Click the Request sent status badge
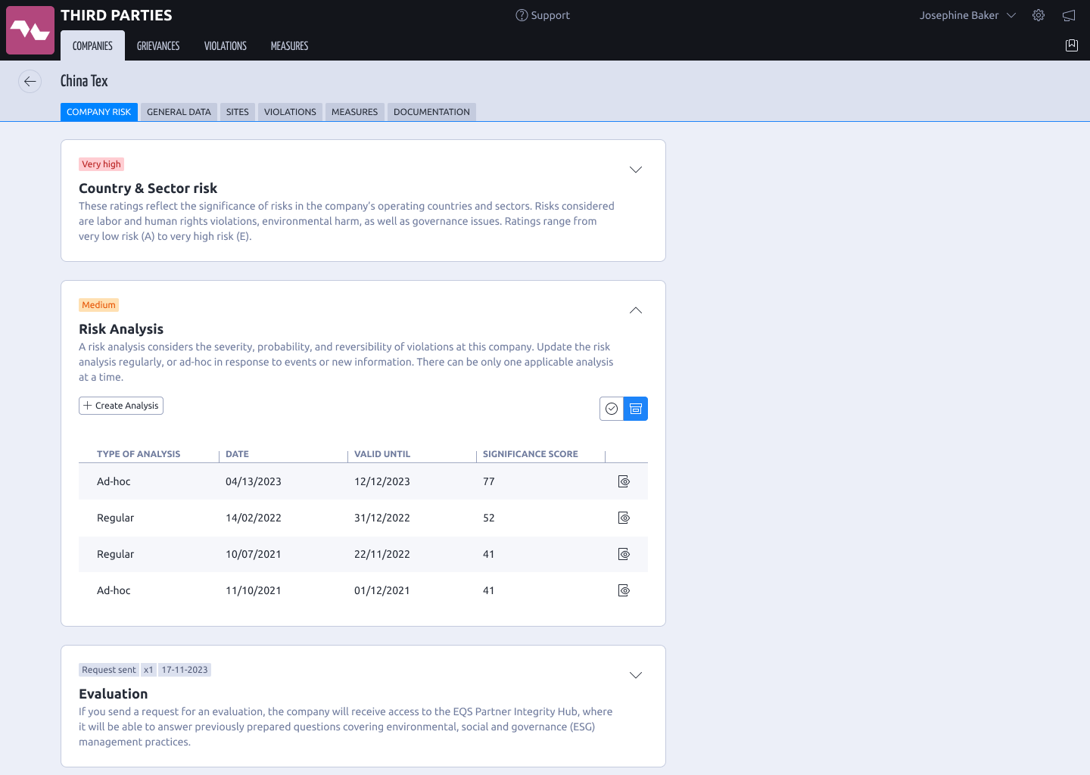Viewport: 1090px width, 775px height. [109, 670]
